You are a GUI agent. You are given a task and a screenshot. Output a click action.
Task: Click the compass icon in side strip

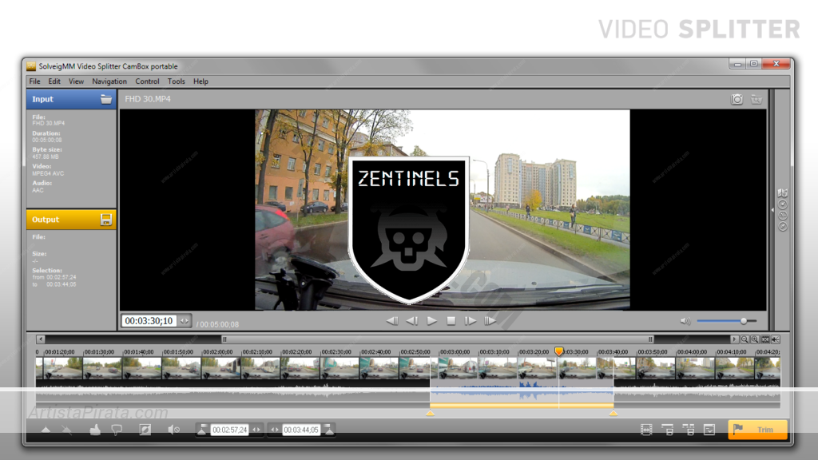click(x=783, y=226)
